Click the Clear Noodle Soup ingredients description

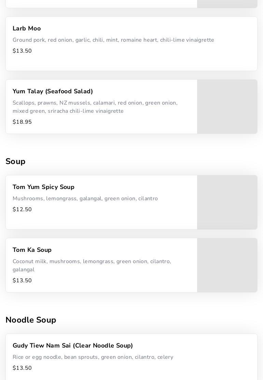coord(93,357)
